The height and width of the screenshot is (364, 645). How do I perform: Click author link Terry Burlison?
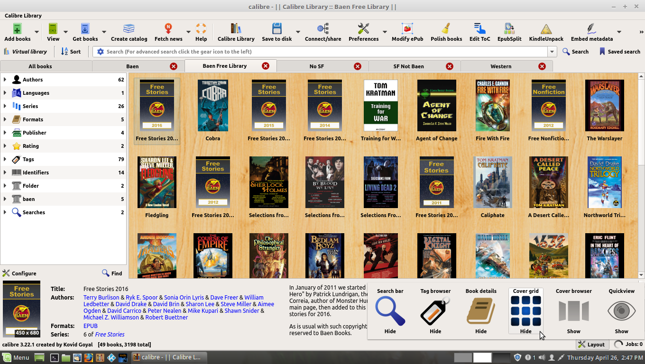tap(101, 298)
